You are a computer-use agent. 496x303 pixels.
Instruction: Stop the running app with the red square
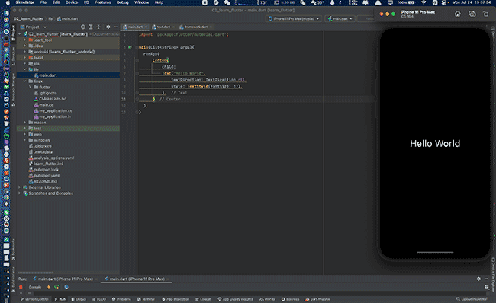click(x=21, y=287)
